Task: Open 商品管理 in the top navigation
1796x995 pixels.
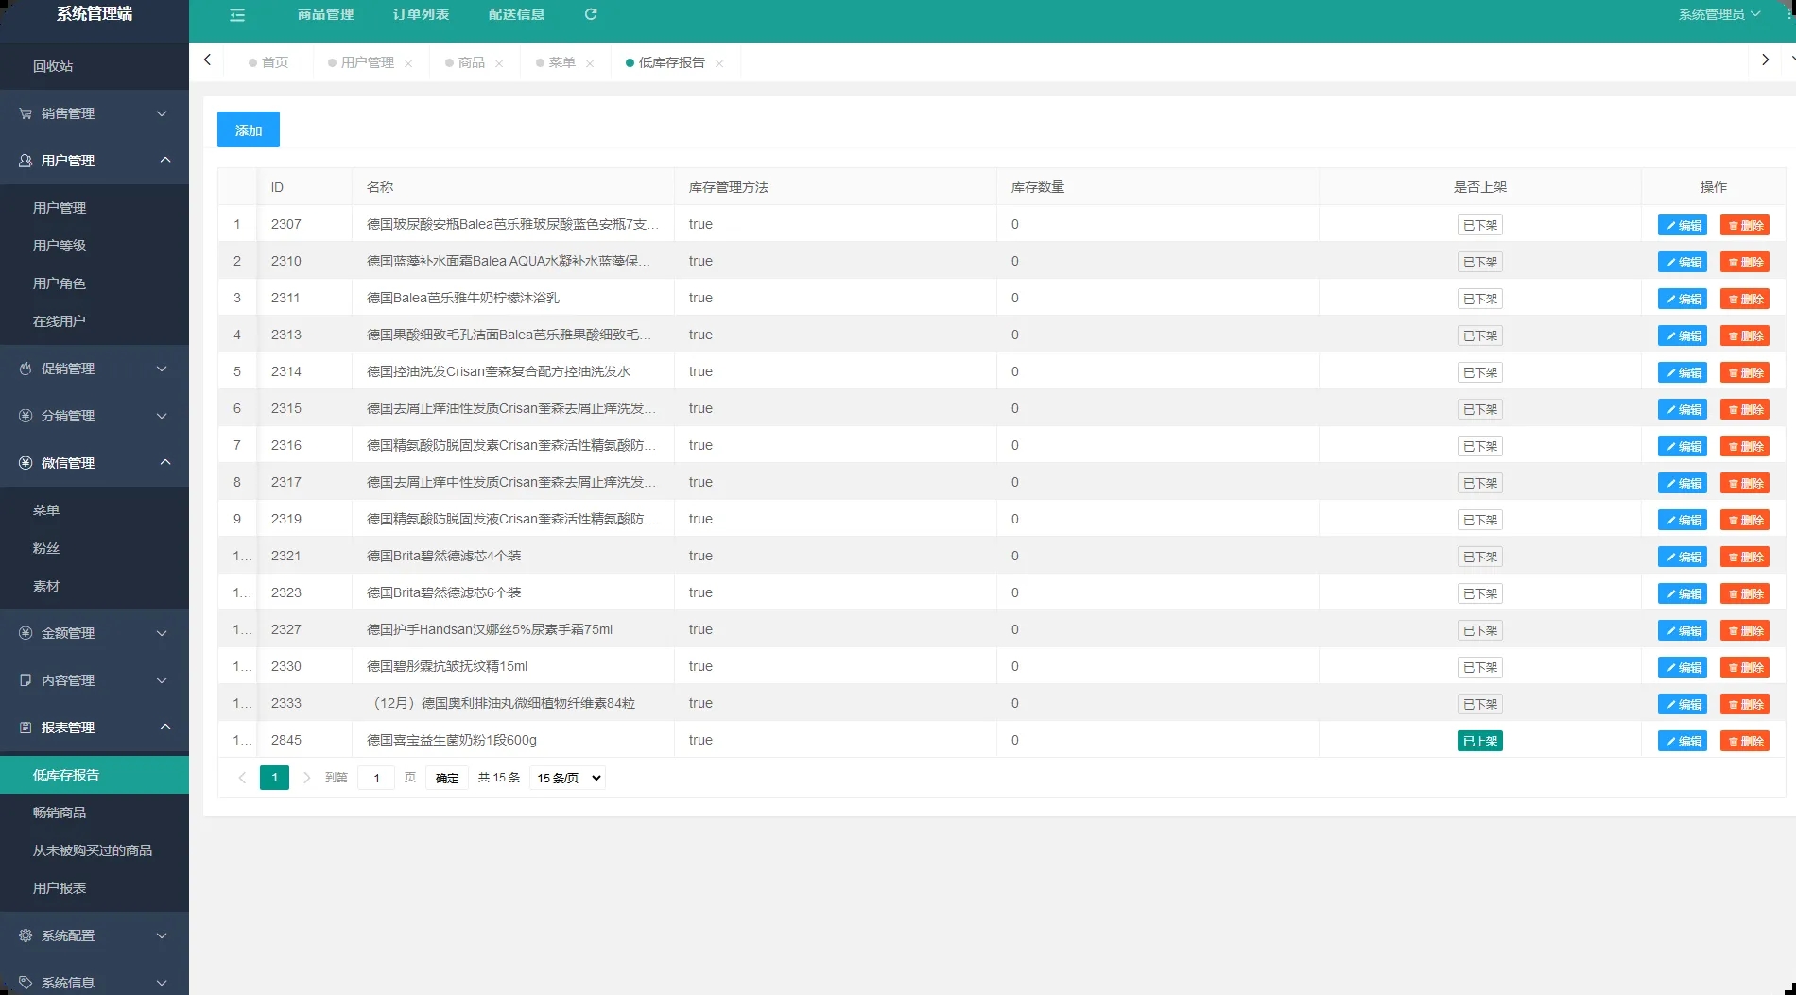Action: pyautogui.click(x=325, y=14)
